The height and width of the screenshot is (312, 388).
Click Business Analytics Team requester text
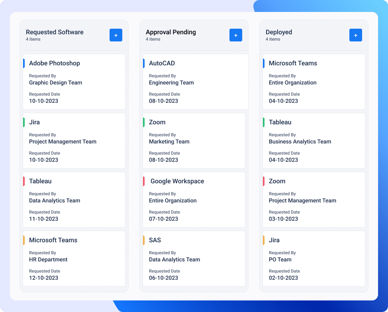(x=300, y=141)
